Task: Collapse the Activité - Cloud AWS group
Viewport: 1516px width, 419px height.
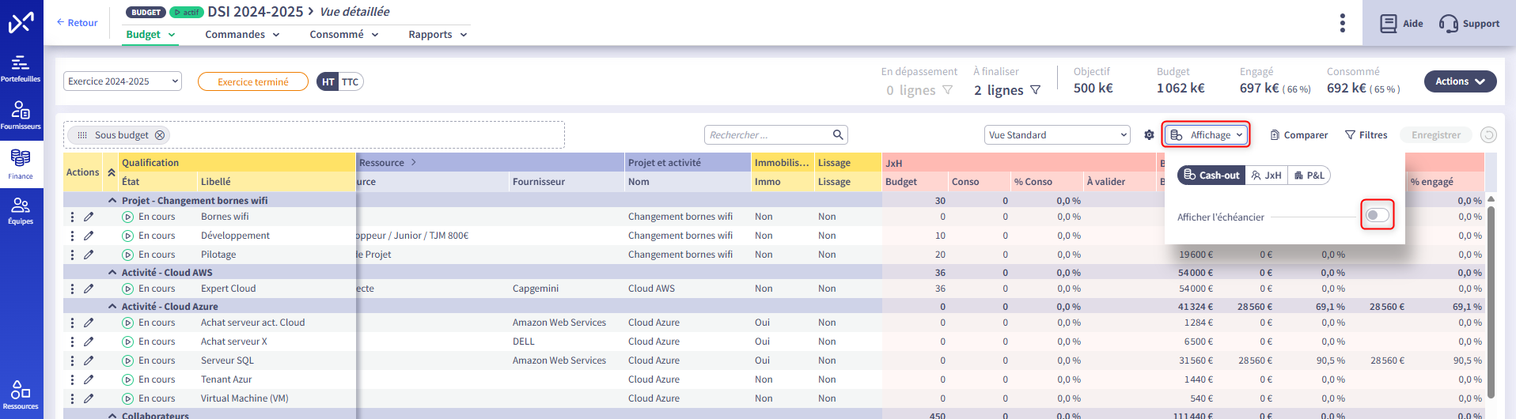Action: 112,273
